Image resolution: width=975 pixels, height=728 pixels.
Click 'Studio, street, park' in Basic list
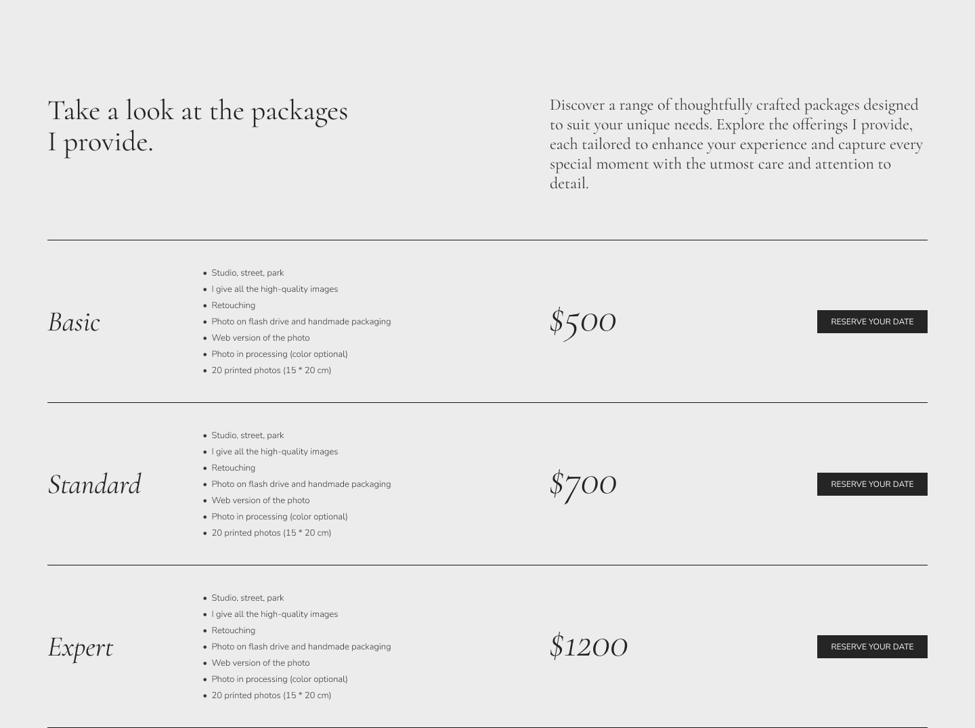247,273
